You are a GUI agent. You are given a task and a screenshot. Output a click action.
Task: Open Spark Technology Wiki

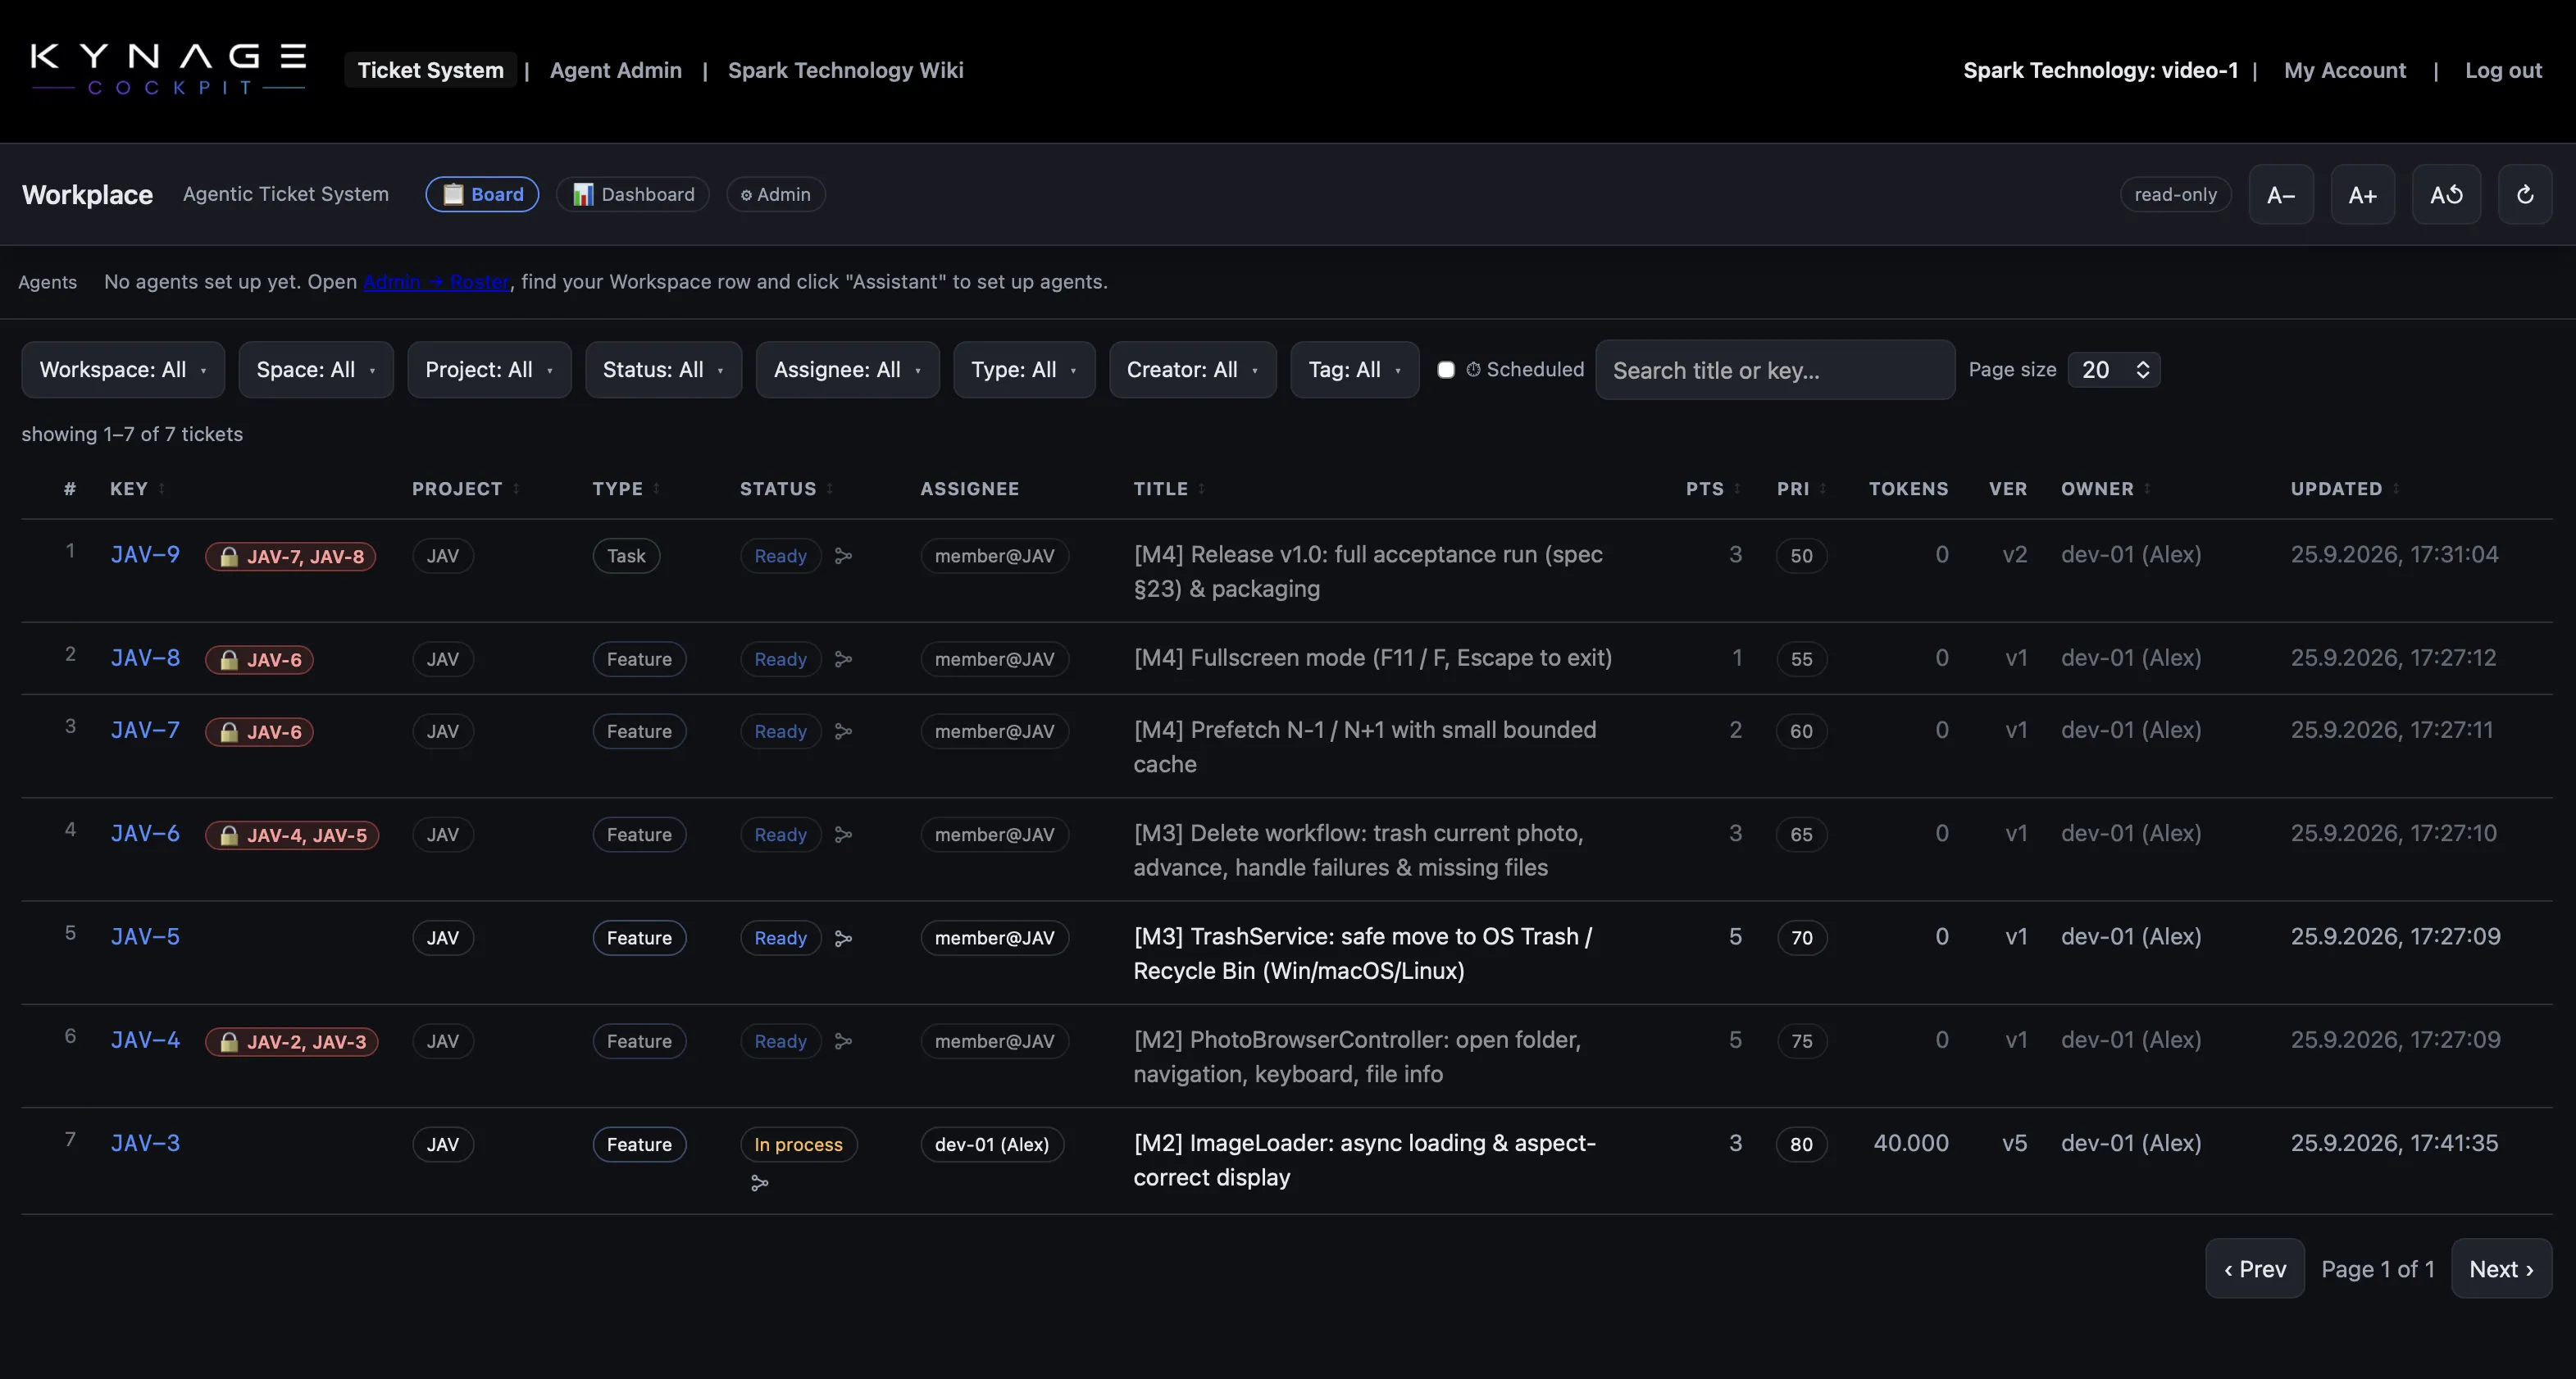click(845, 70)
